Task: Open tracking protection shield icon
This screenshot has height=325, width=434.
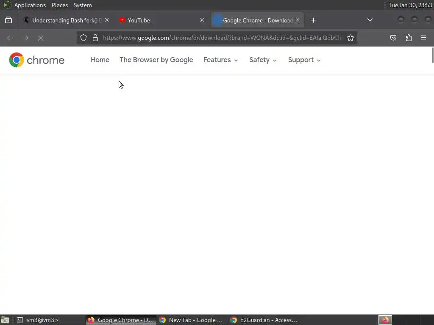Action: point(83,38)
